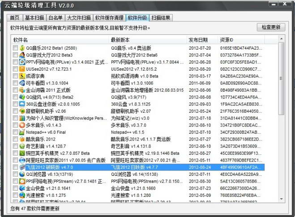295x217 pixels.
Task: Click the UUSee2012 app icon
Action: coord(22,69)
